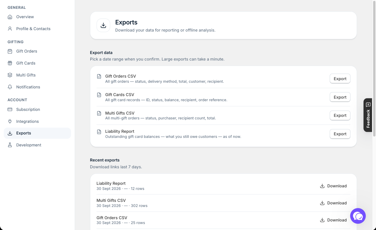Click the Liability Report file icon

click(x=99, y=132)
